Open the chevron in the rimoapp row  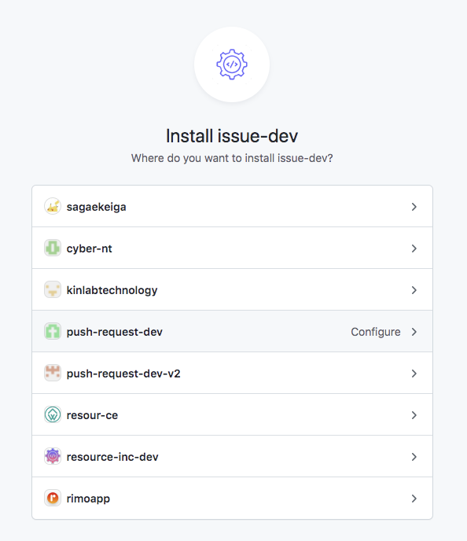coord(414,499)
